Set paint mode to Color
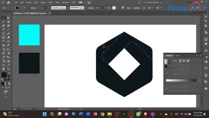The height and width of the screenshot is (118, 209). click(x=3, y=84)
